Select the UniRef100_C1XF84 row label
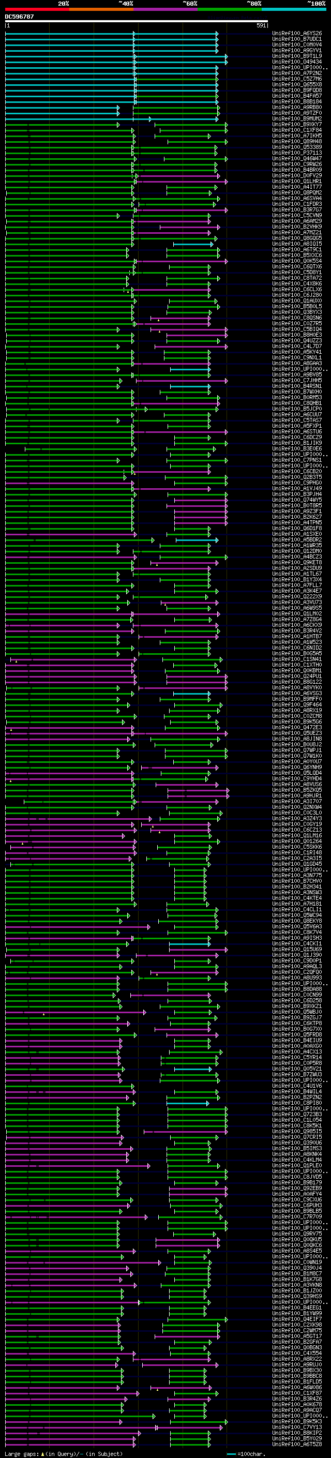Viewport: 331px width, 1458px height. coord(297,130)
